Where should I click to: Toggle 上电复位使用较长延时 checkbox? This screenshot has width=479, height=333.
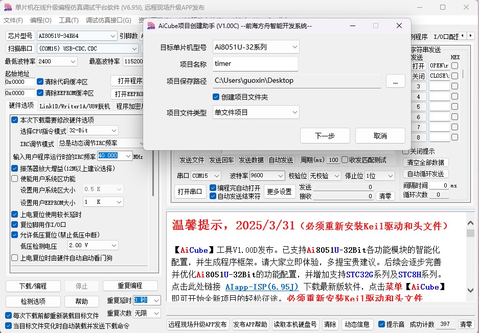[14, 215]
